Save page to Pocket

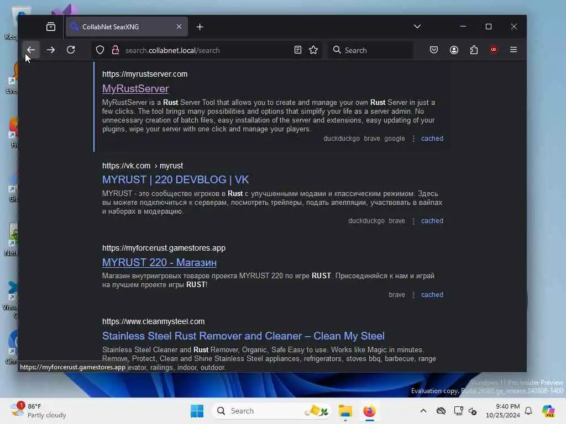click(434, 50)
